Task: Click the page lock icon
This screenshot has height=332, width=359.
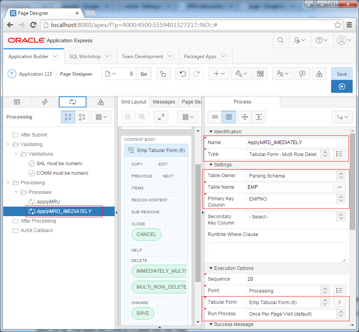Action: pyautogui.click(x=163, y=74)
